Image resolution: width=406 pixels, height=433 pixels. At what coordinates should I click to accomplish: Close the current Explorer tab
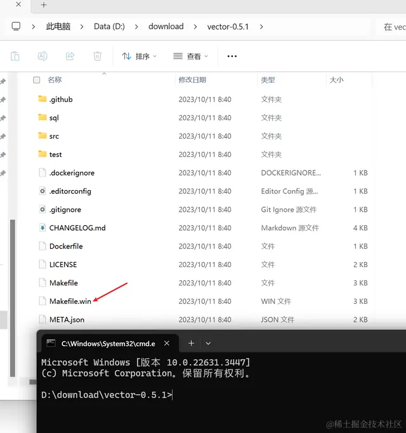tap(18, 4)
